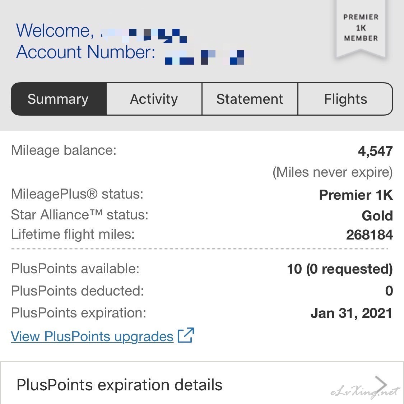Click the PlusPoints available value
The width and height of the screenshot is (404, 404).
[x=340, y=269]
